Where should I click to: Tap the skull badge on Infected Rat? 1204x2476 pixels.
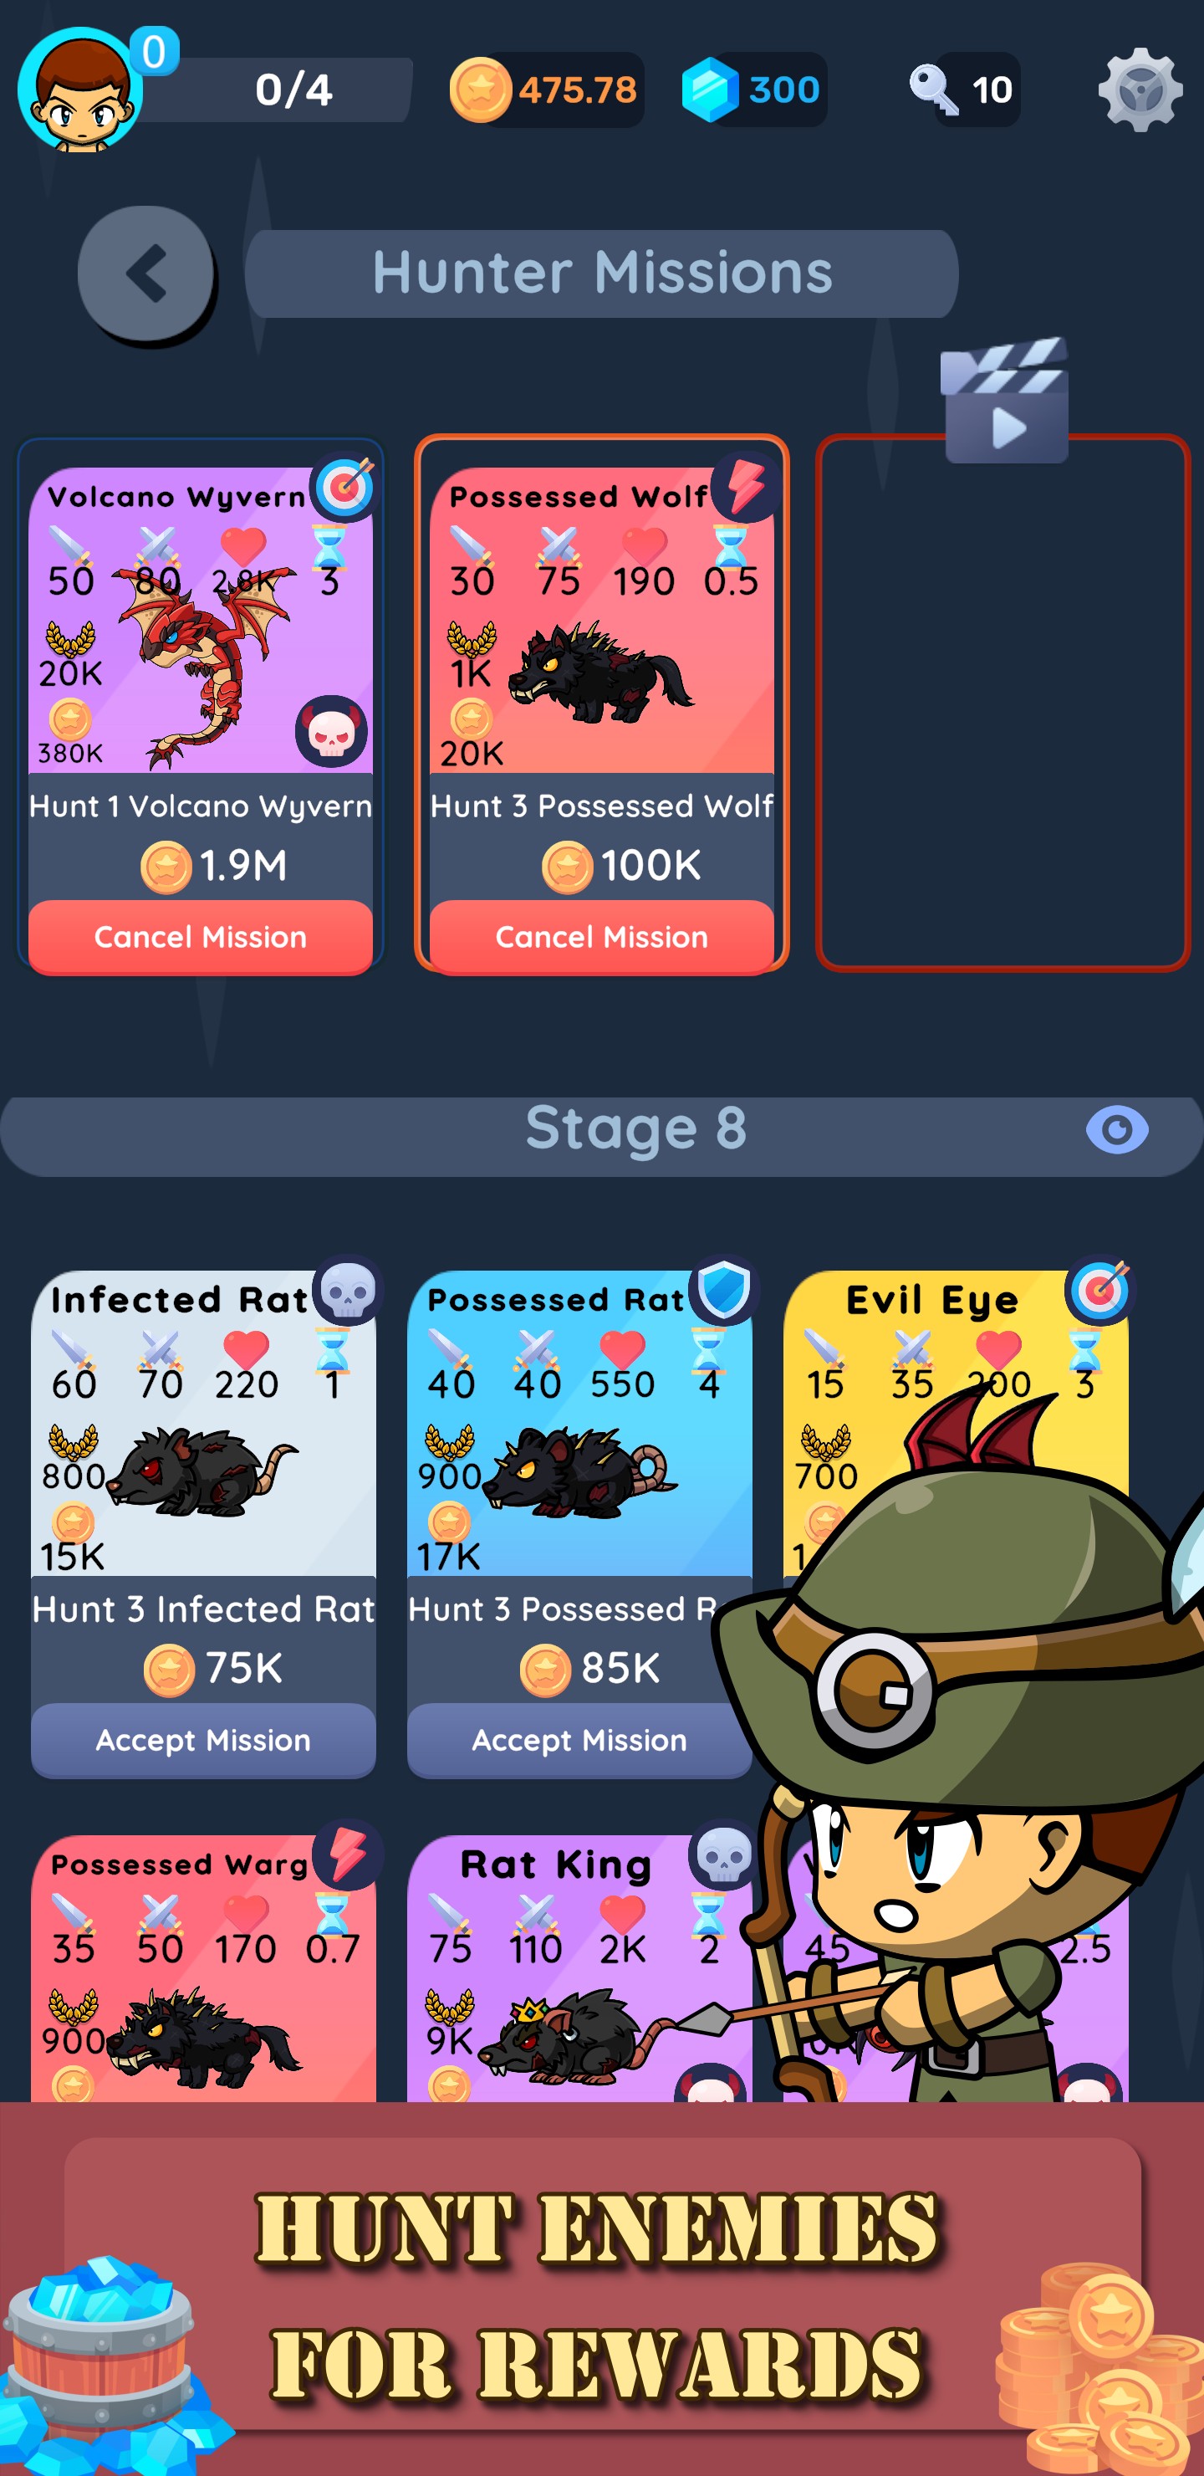[347, 1290]
